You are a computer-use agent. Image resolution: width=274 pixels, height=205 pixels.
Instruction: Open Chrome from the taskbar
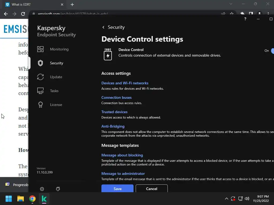pyautogui.click(x=32, y=199)
